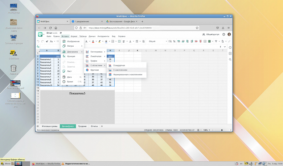The image size is (283, 166).
Task: Open the Меню start button in taskbar
Action: click(x=5, y=163)
